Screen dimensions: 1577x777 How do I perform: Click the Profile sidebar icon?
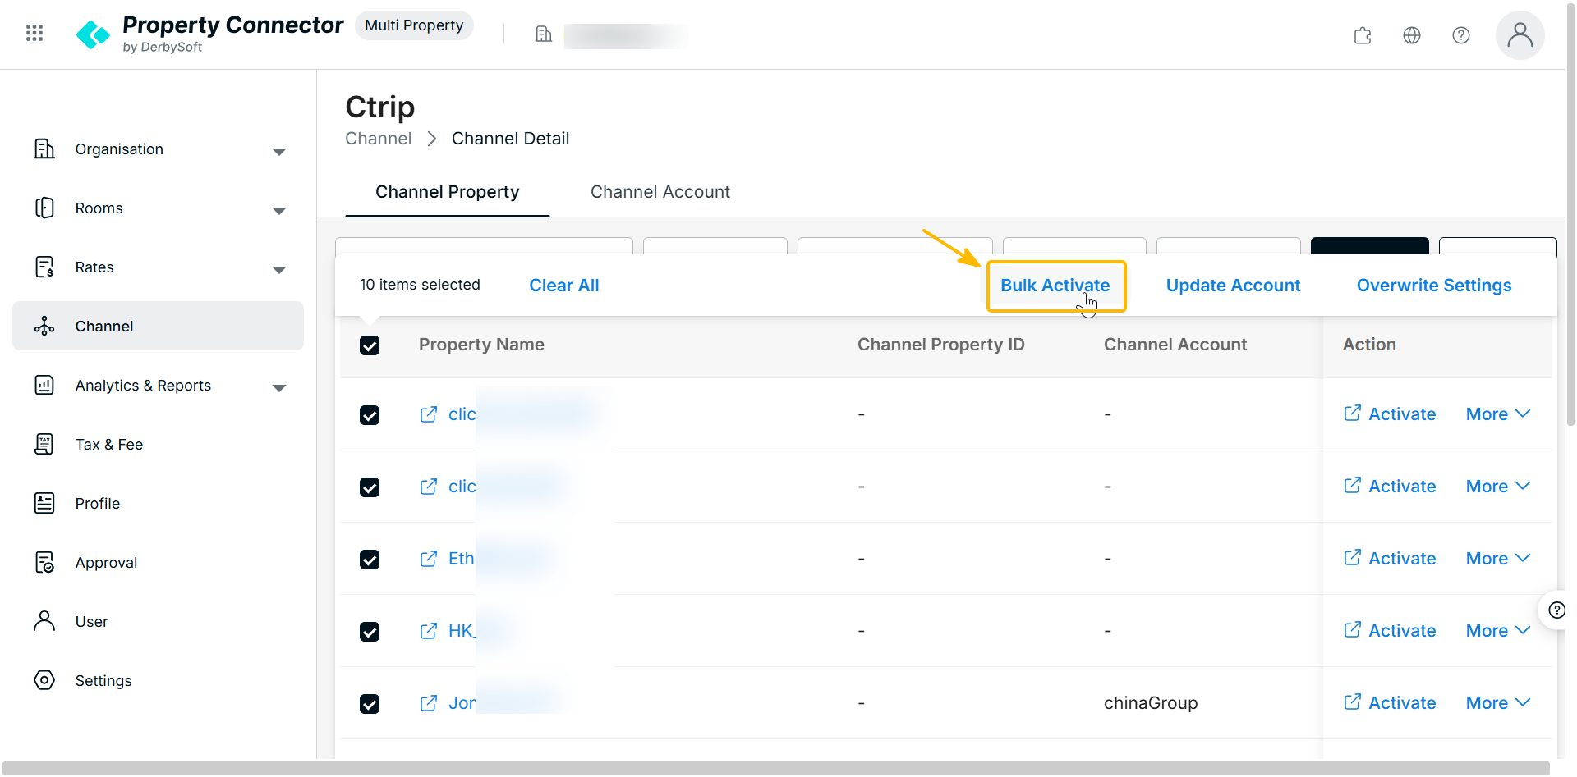point(44,503)
